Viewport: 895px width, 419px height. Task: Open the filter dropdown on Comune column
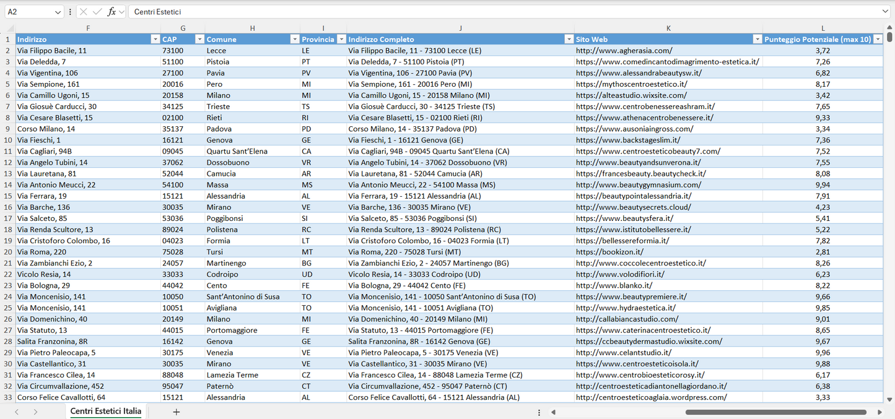click(x=294, y=38)
